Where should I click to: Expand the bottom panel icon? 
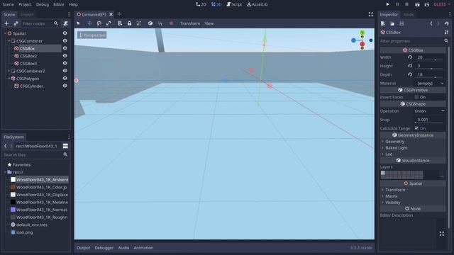[x=441, y=234]
